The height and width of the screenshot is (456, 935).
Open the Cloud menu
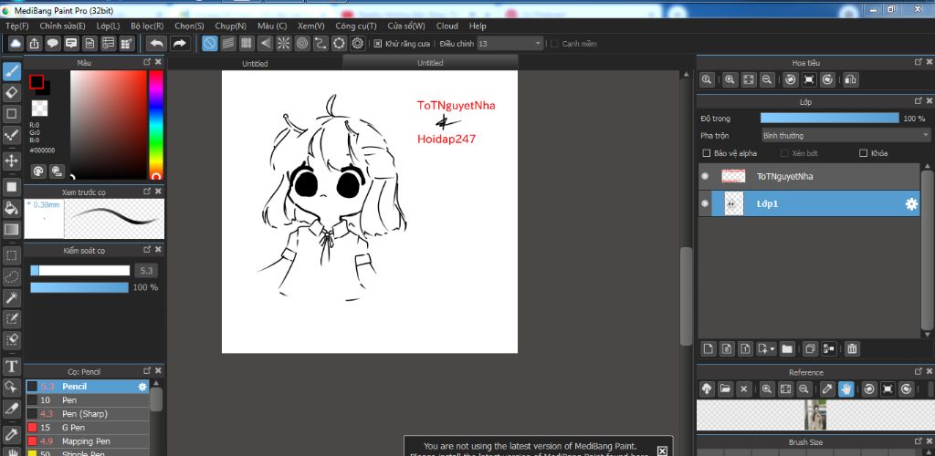pyautogui.click(x=447, y=26)
